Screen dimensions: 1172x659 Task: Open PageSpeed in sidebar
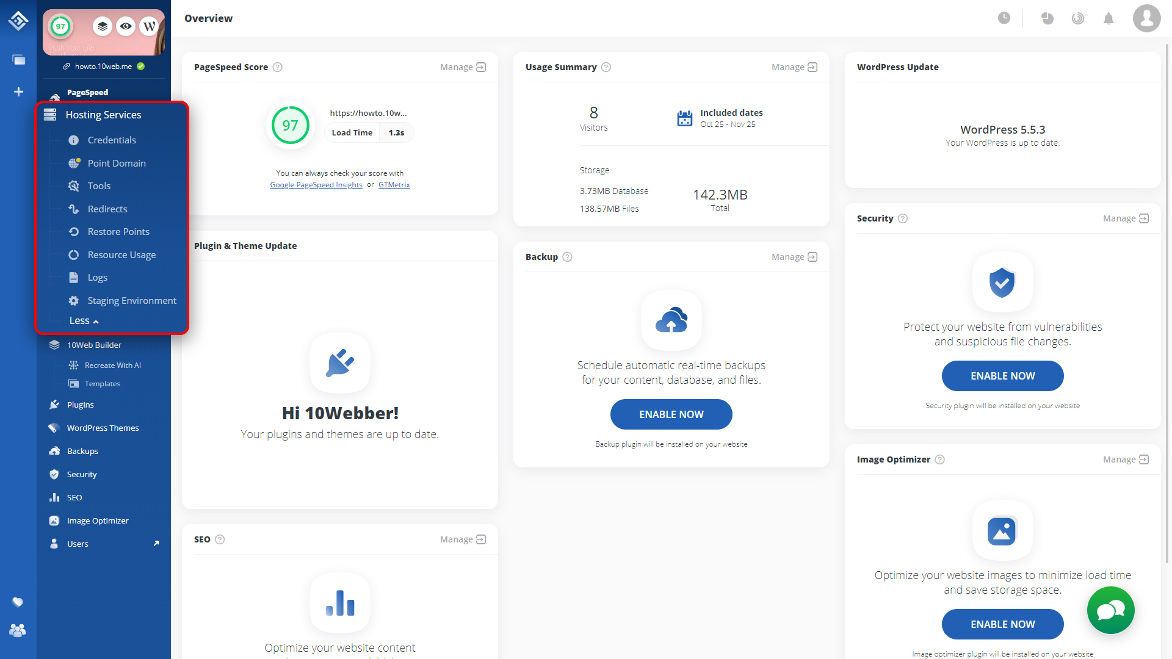coord(87,93)
